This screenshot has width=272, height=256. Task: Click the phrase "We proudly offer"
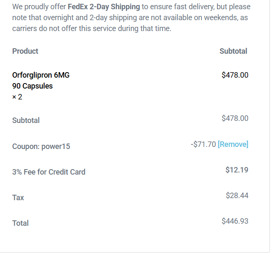[39, 7]
